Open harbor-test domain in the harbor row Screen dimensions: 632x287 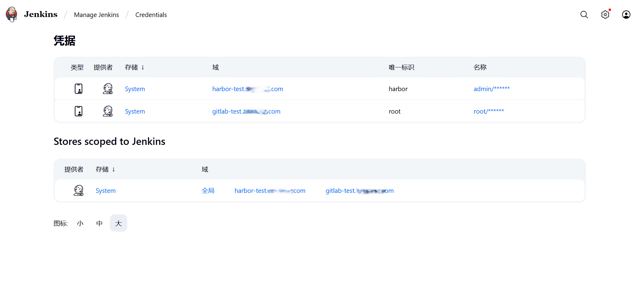(x=248, y=89)
